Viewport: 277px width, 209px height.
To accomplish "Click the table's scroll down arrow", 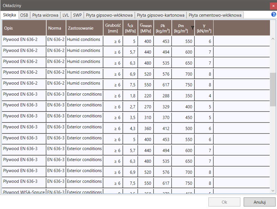I will pos(272,190).
